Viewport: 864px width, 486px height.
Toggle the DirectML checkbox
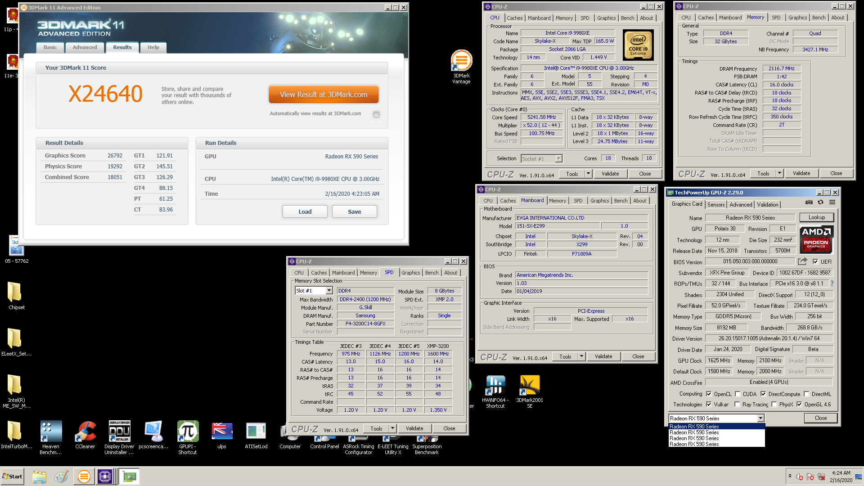tap(806, 394)
